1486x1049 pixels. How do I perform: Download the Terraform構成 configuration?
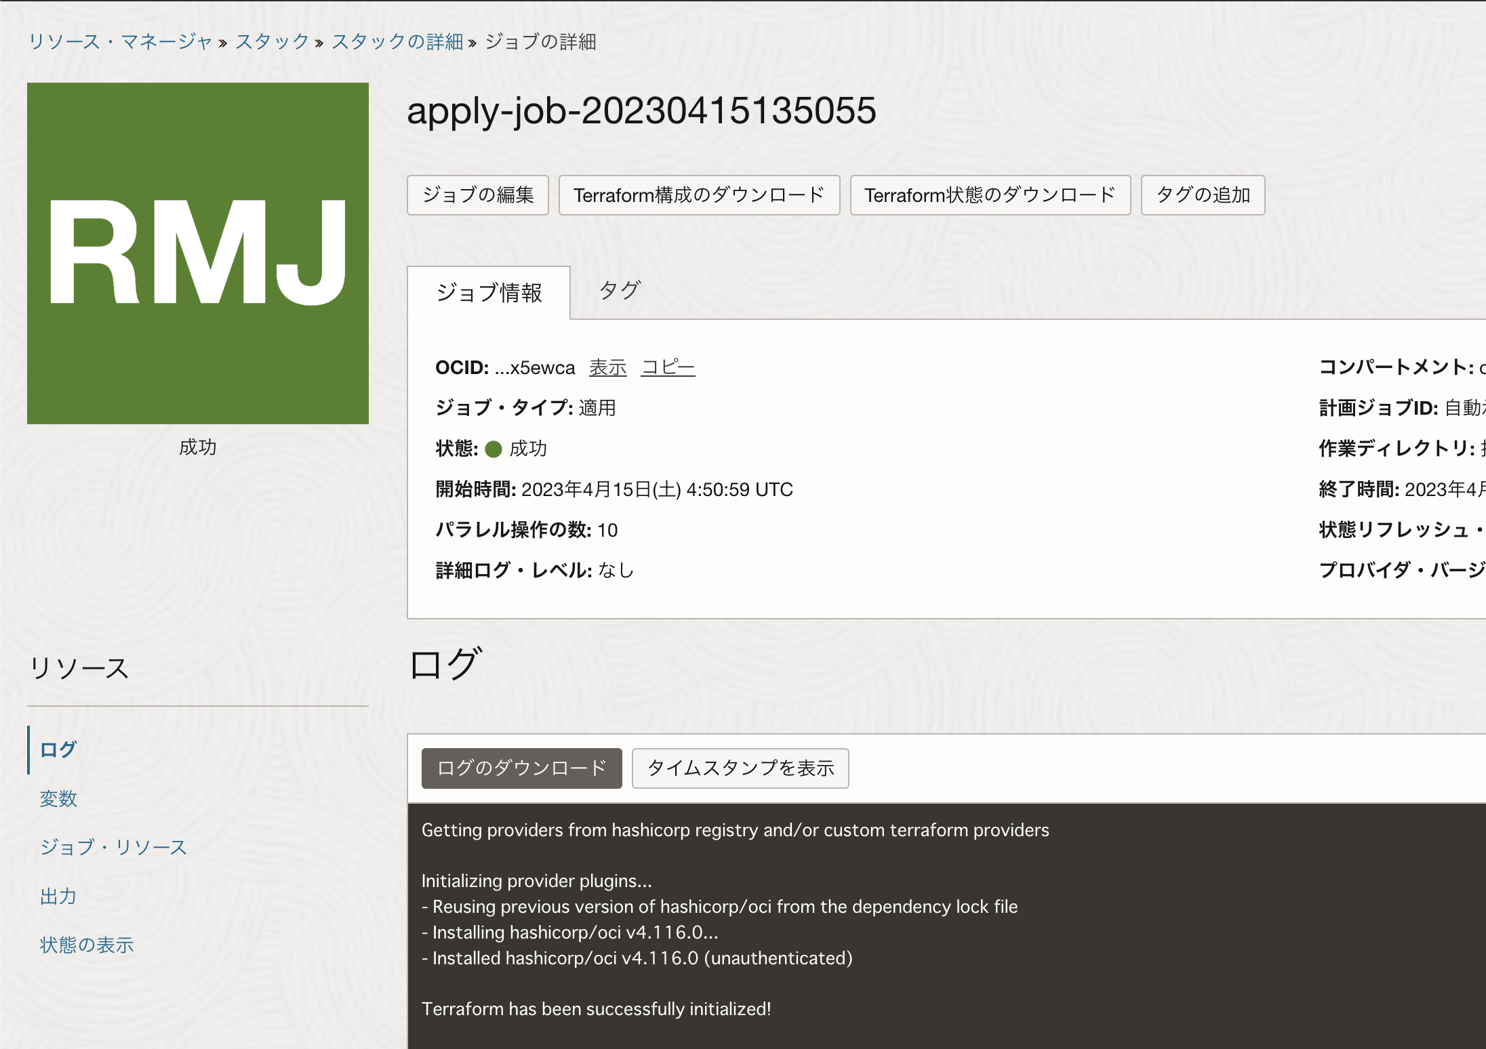(699, 195)
